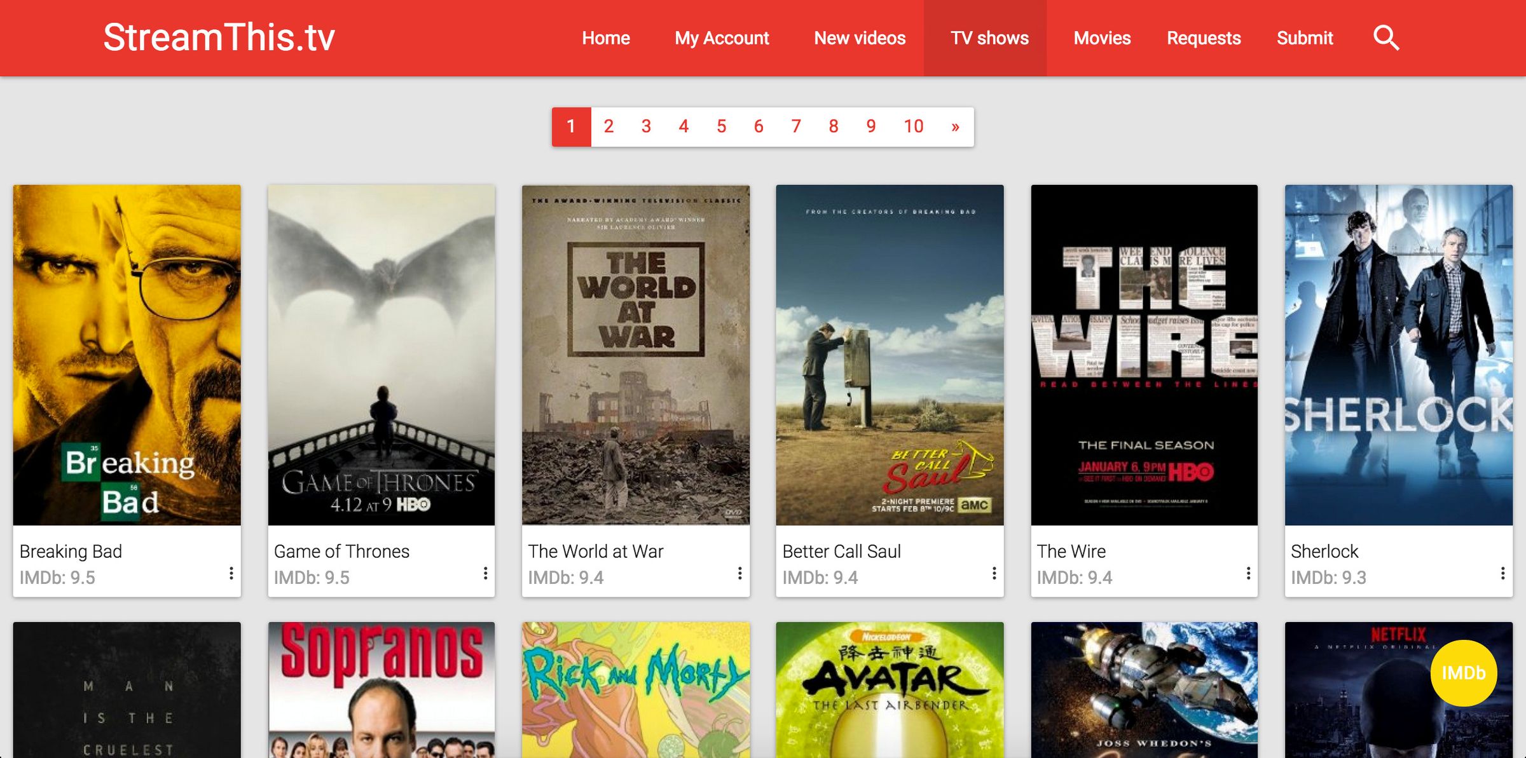Open The Wire card options menu
1526x758 pixels.
1248,574
